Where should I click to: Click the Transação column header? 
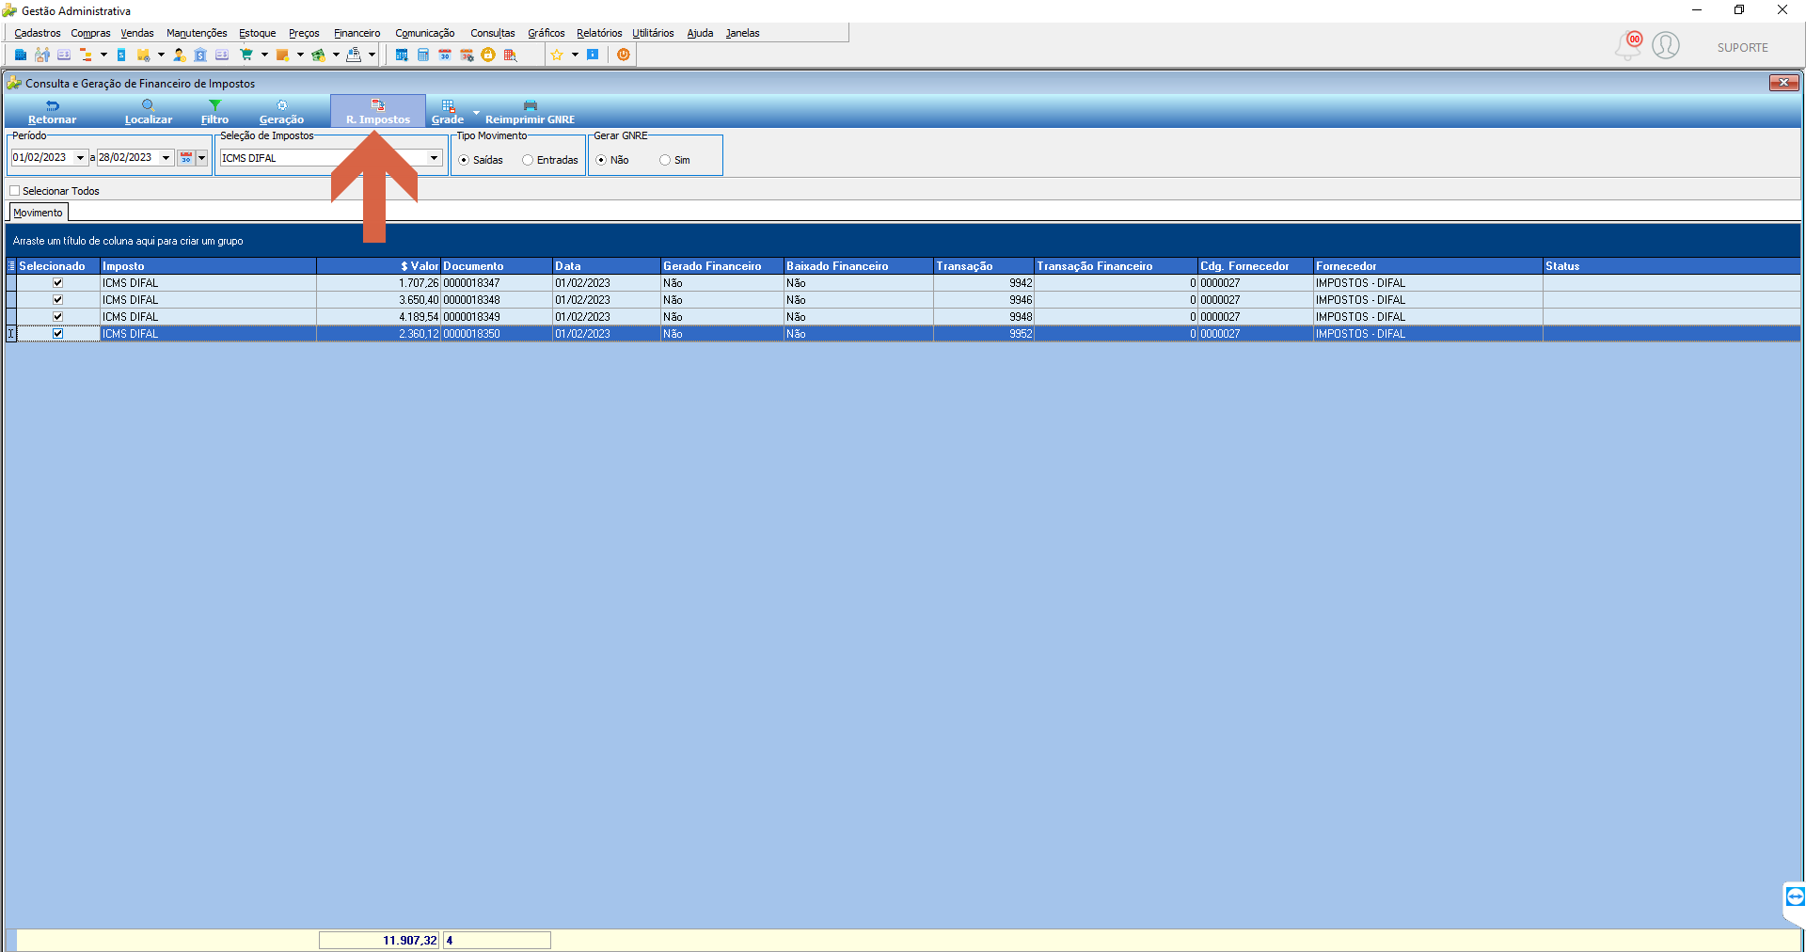(984, 266)
